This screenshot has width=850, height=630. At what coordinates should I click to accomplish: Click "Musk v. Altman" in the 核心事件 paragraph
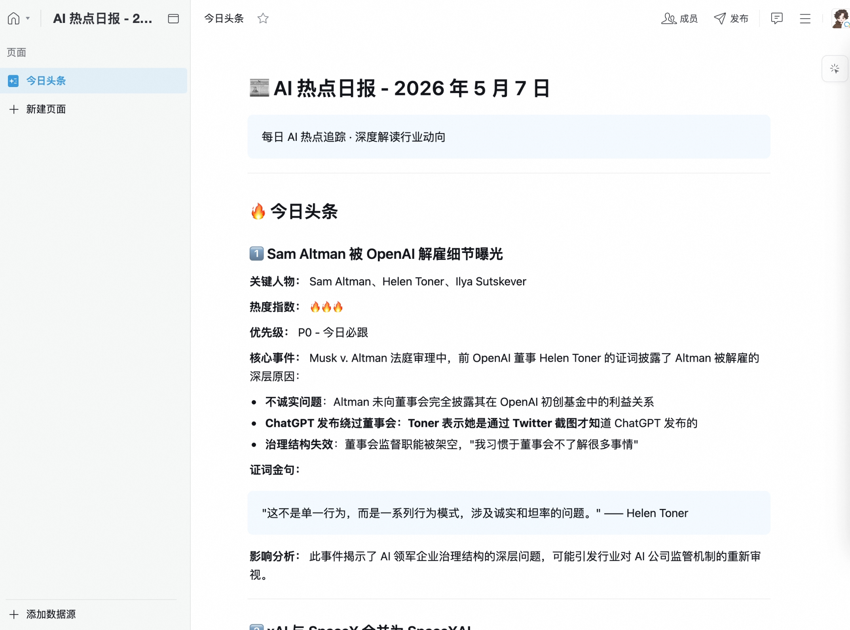pyautogui.click(x=348, y=358)
